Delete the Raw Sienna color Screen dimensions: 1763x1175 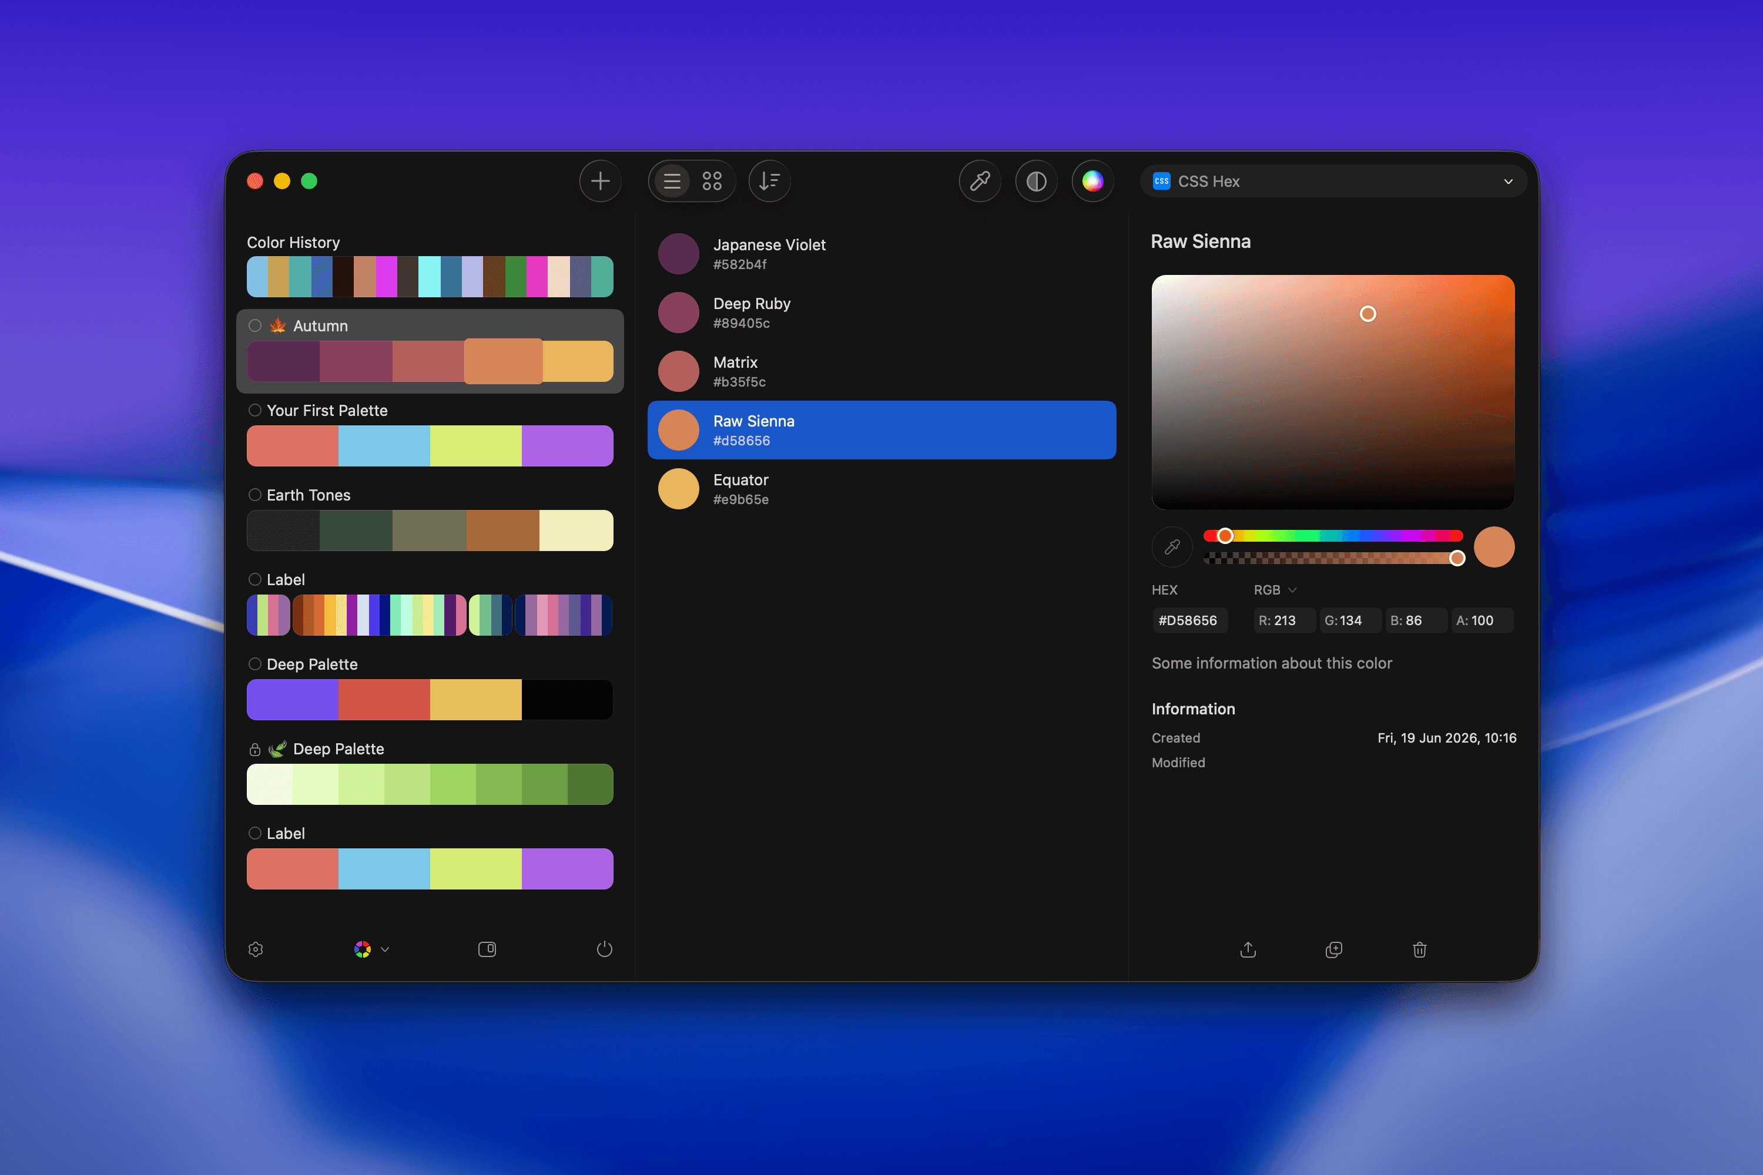pyautogui.click(x=1419, y=949)
